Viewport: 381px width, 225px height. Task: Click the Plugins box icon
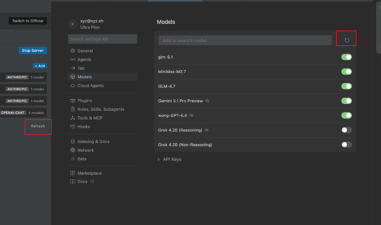coord(72,100)
